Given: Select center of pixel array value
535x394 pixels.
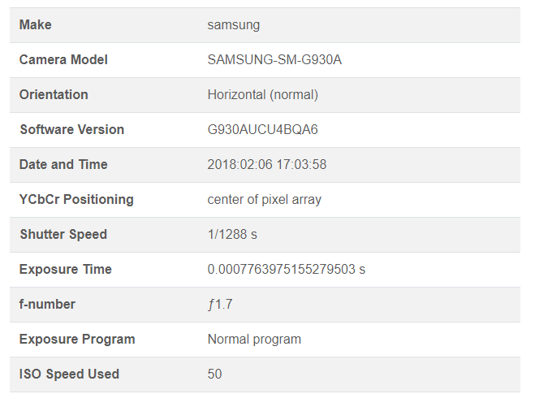Looking at the screenshot, I should tap(264, 200).
